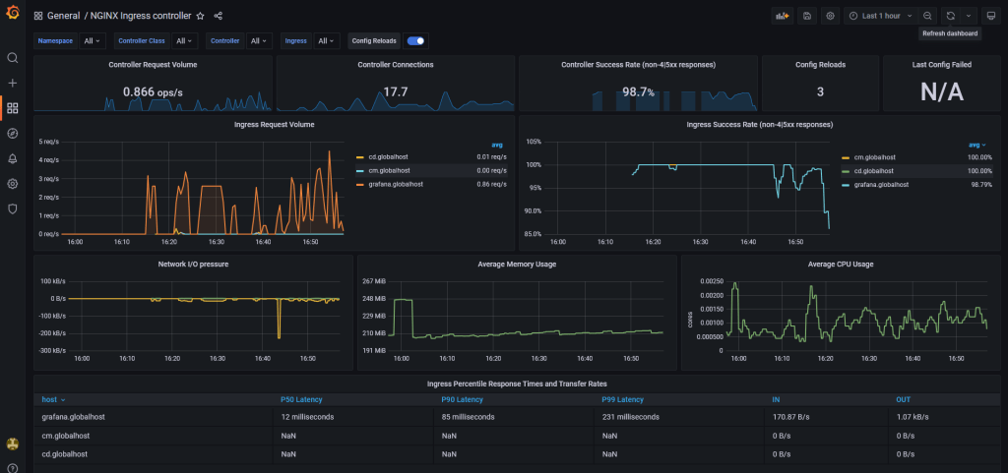Click the Add panel icon
Screen dimensions: 1008x473
coord(785,16)
